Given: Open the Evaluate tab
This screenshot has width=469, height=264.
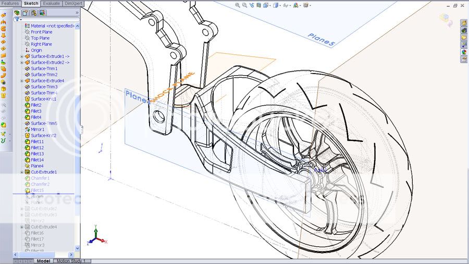Looking at the screenshot, I should click(x=52, y=3).
